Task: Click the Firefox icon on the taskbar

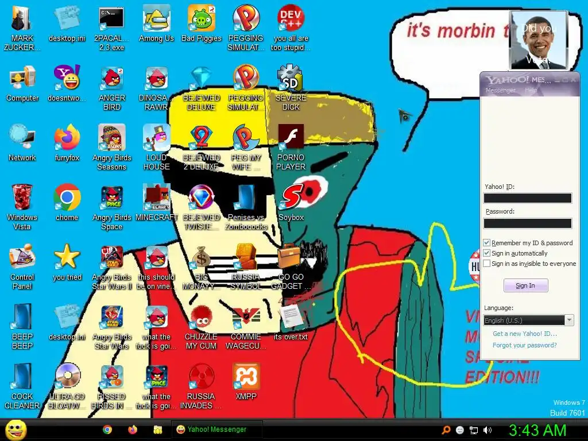Action: point(133,430)
